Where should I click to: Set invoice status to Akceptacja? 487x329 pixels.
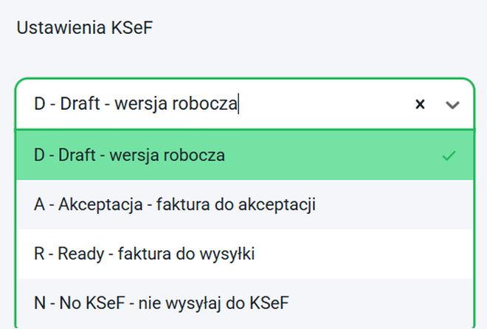pyautogui.click(x=175, y=204)
